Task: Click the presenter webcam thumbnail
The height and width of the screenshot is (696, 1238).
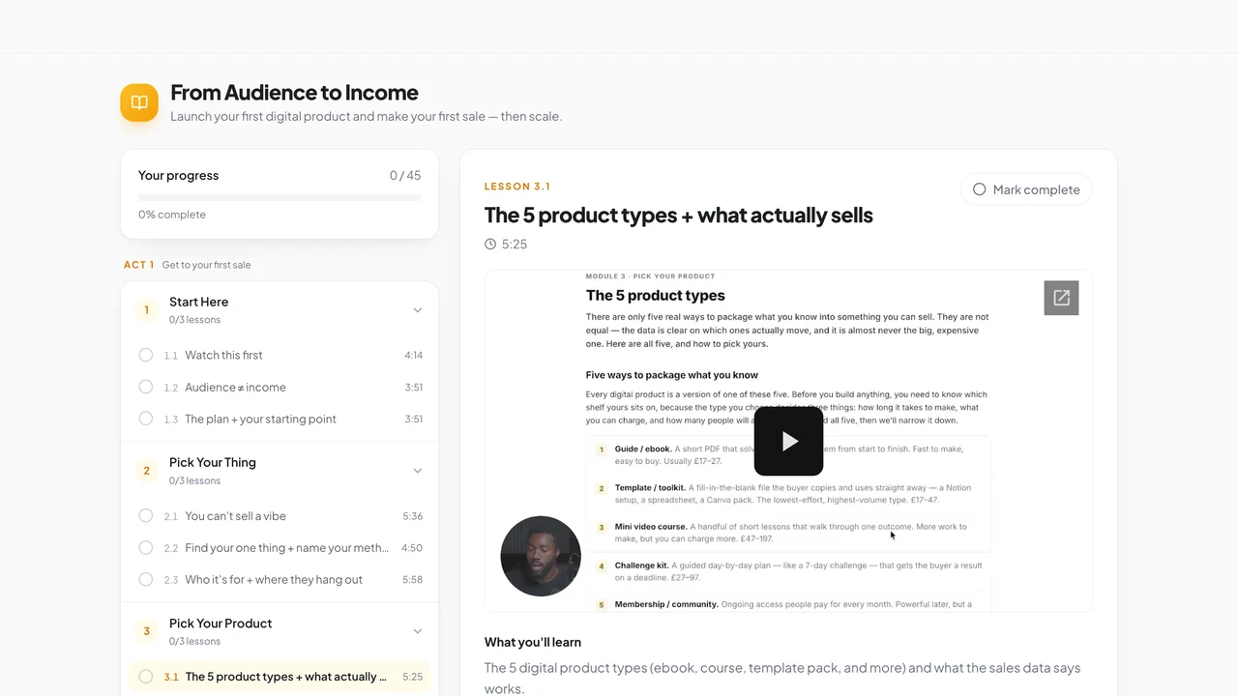Action: coord(541,556)
